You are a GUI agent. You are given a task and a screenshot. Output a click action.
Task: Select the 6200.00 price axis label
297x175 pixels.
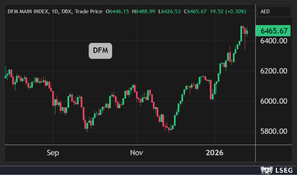point(274,71)
